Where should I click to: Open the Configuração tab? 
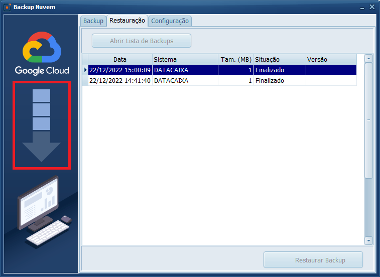coord(170,21)
